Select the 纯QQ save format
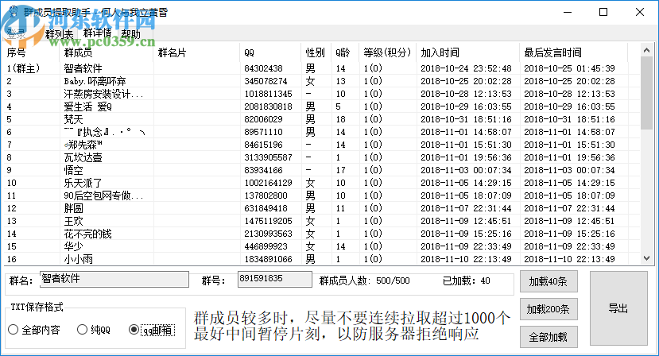The image size is (659, 356). point(94,330)
